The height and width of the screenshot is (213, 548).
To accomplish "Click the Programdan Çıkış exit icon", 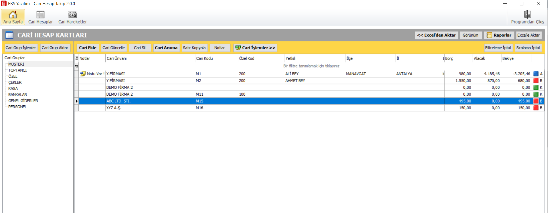I will 527,15.
